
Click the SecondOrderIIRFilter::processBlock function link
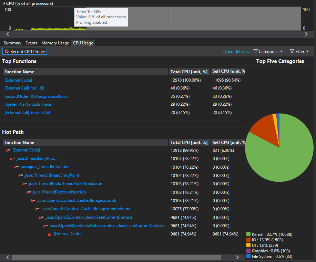click(36, 96)
